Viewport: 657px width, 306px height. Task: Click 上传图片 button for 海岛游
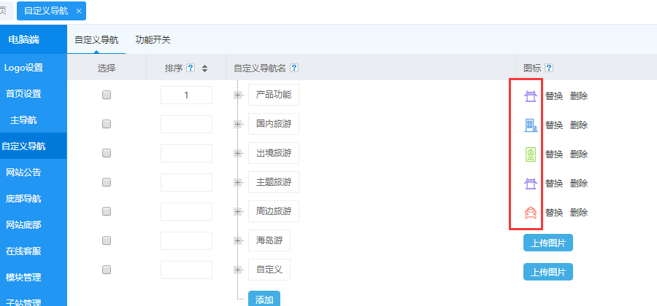[x=547, y=243]
